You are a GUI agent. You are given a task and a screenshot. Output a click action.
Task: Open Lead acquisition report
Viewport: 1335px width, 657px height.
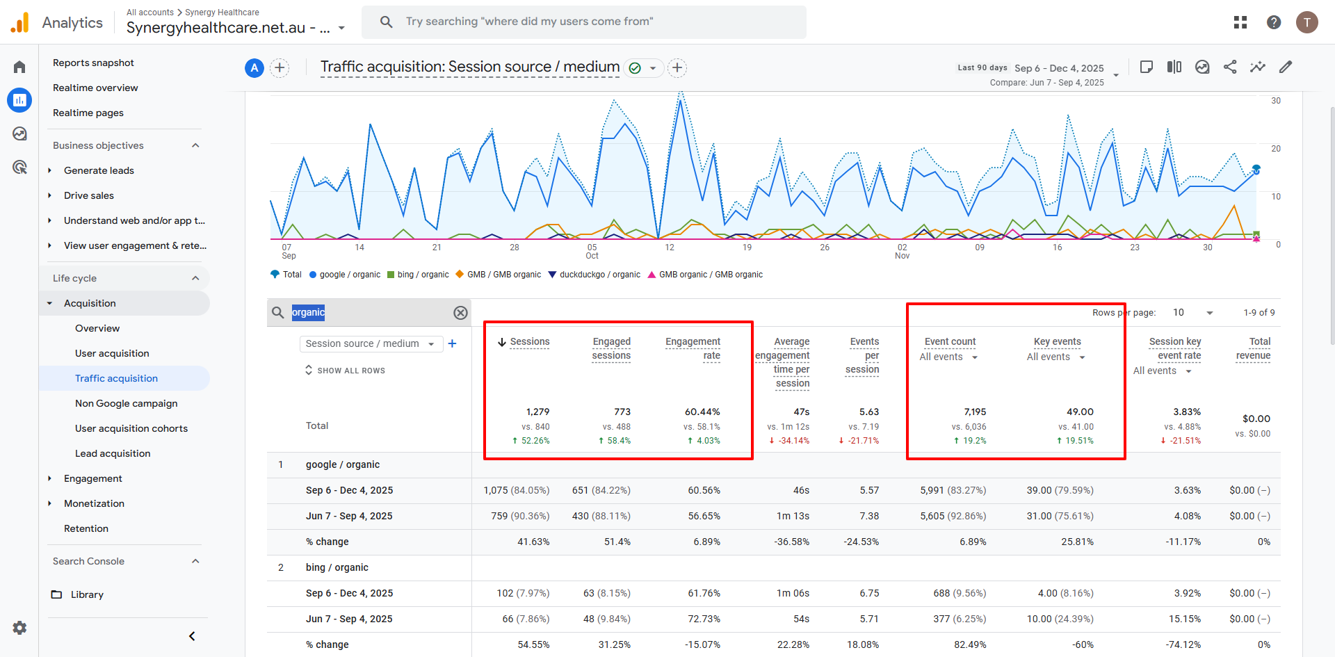pyautogui.click(x=113, y=453)
